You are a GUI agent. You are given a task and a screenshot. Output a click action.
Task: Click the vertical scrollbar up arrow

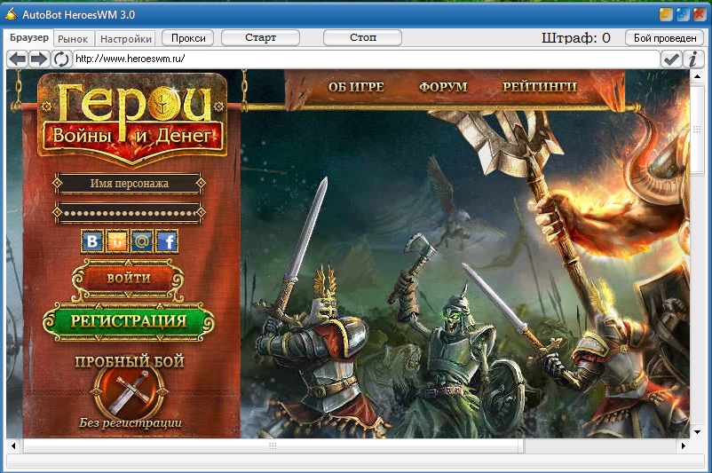coord(697,76)
